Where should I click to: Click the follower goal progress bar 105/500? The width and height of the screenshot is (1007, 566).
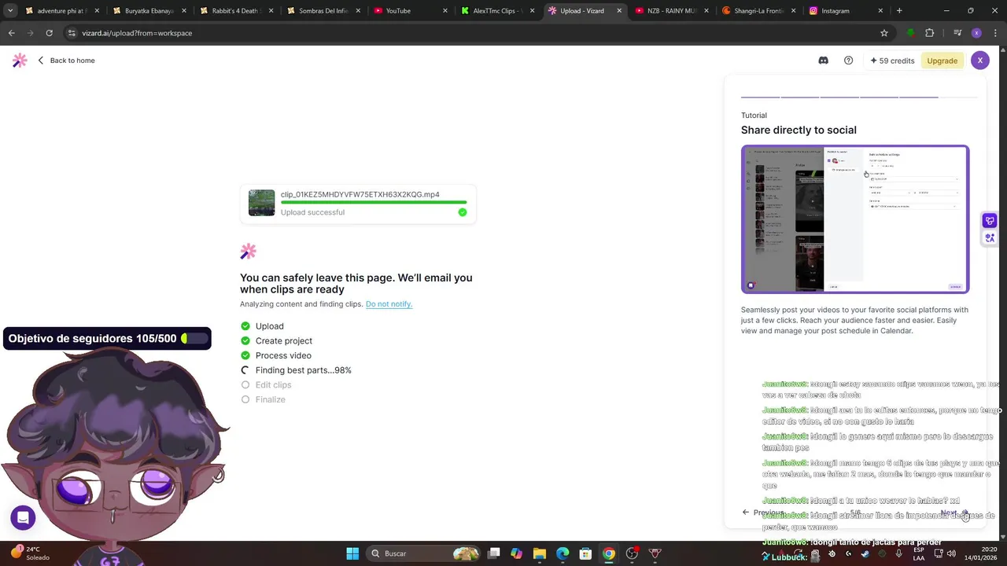click(196, 339)
